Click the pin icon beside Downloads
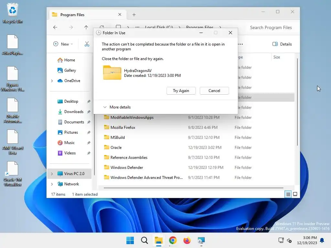Viewport: 331px width, 248px height. tap(89, 112)
